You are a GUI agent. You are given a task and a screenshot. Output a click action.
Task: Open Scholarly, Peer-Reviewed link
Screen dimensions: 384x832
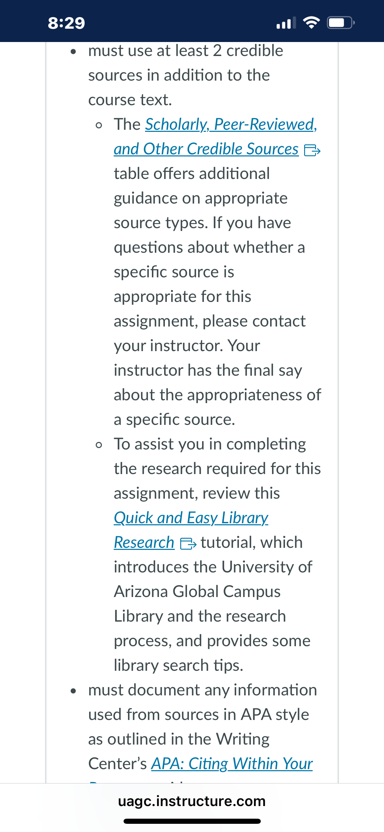click(231, 124)
